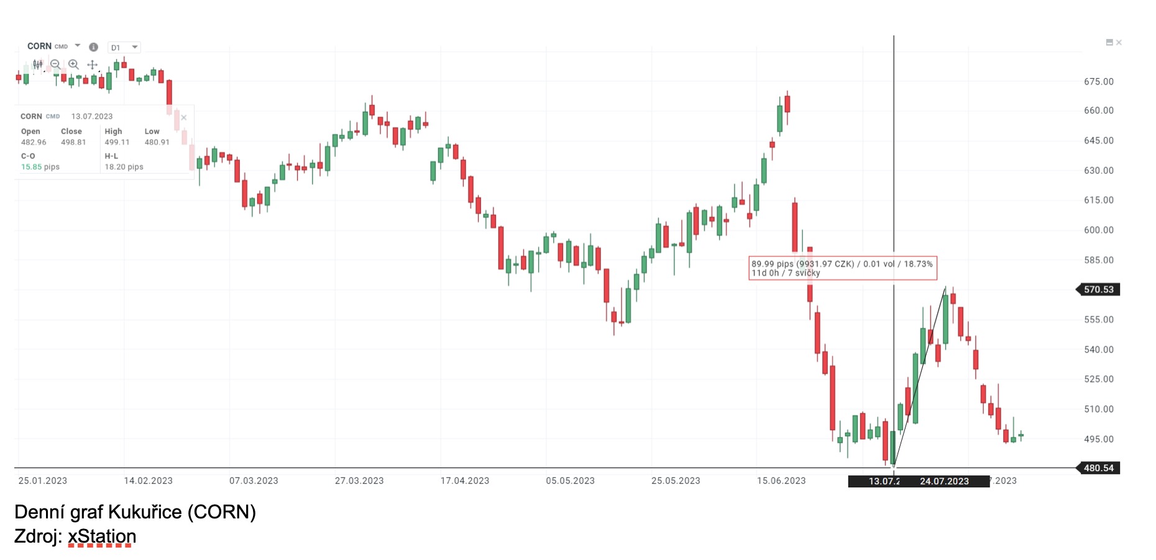This screenshot has height=560, width=1156.
Task: Select the move/crosshair pan tool
Action: click(91, 65)
